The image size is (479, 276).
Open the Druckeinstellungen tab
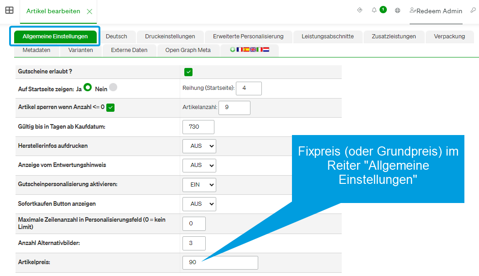[x=170, y=36]
